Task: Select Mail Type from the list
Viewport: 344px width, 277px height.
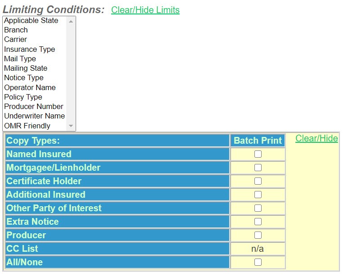Action: [x=20, y=59]
